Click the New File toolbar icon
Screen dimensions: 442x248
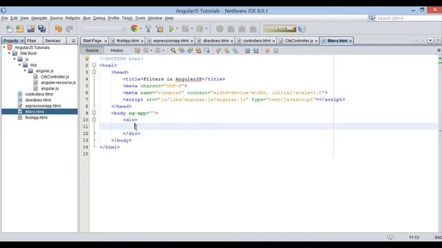(9, 29)
